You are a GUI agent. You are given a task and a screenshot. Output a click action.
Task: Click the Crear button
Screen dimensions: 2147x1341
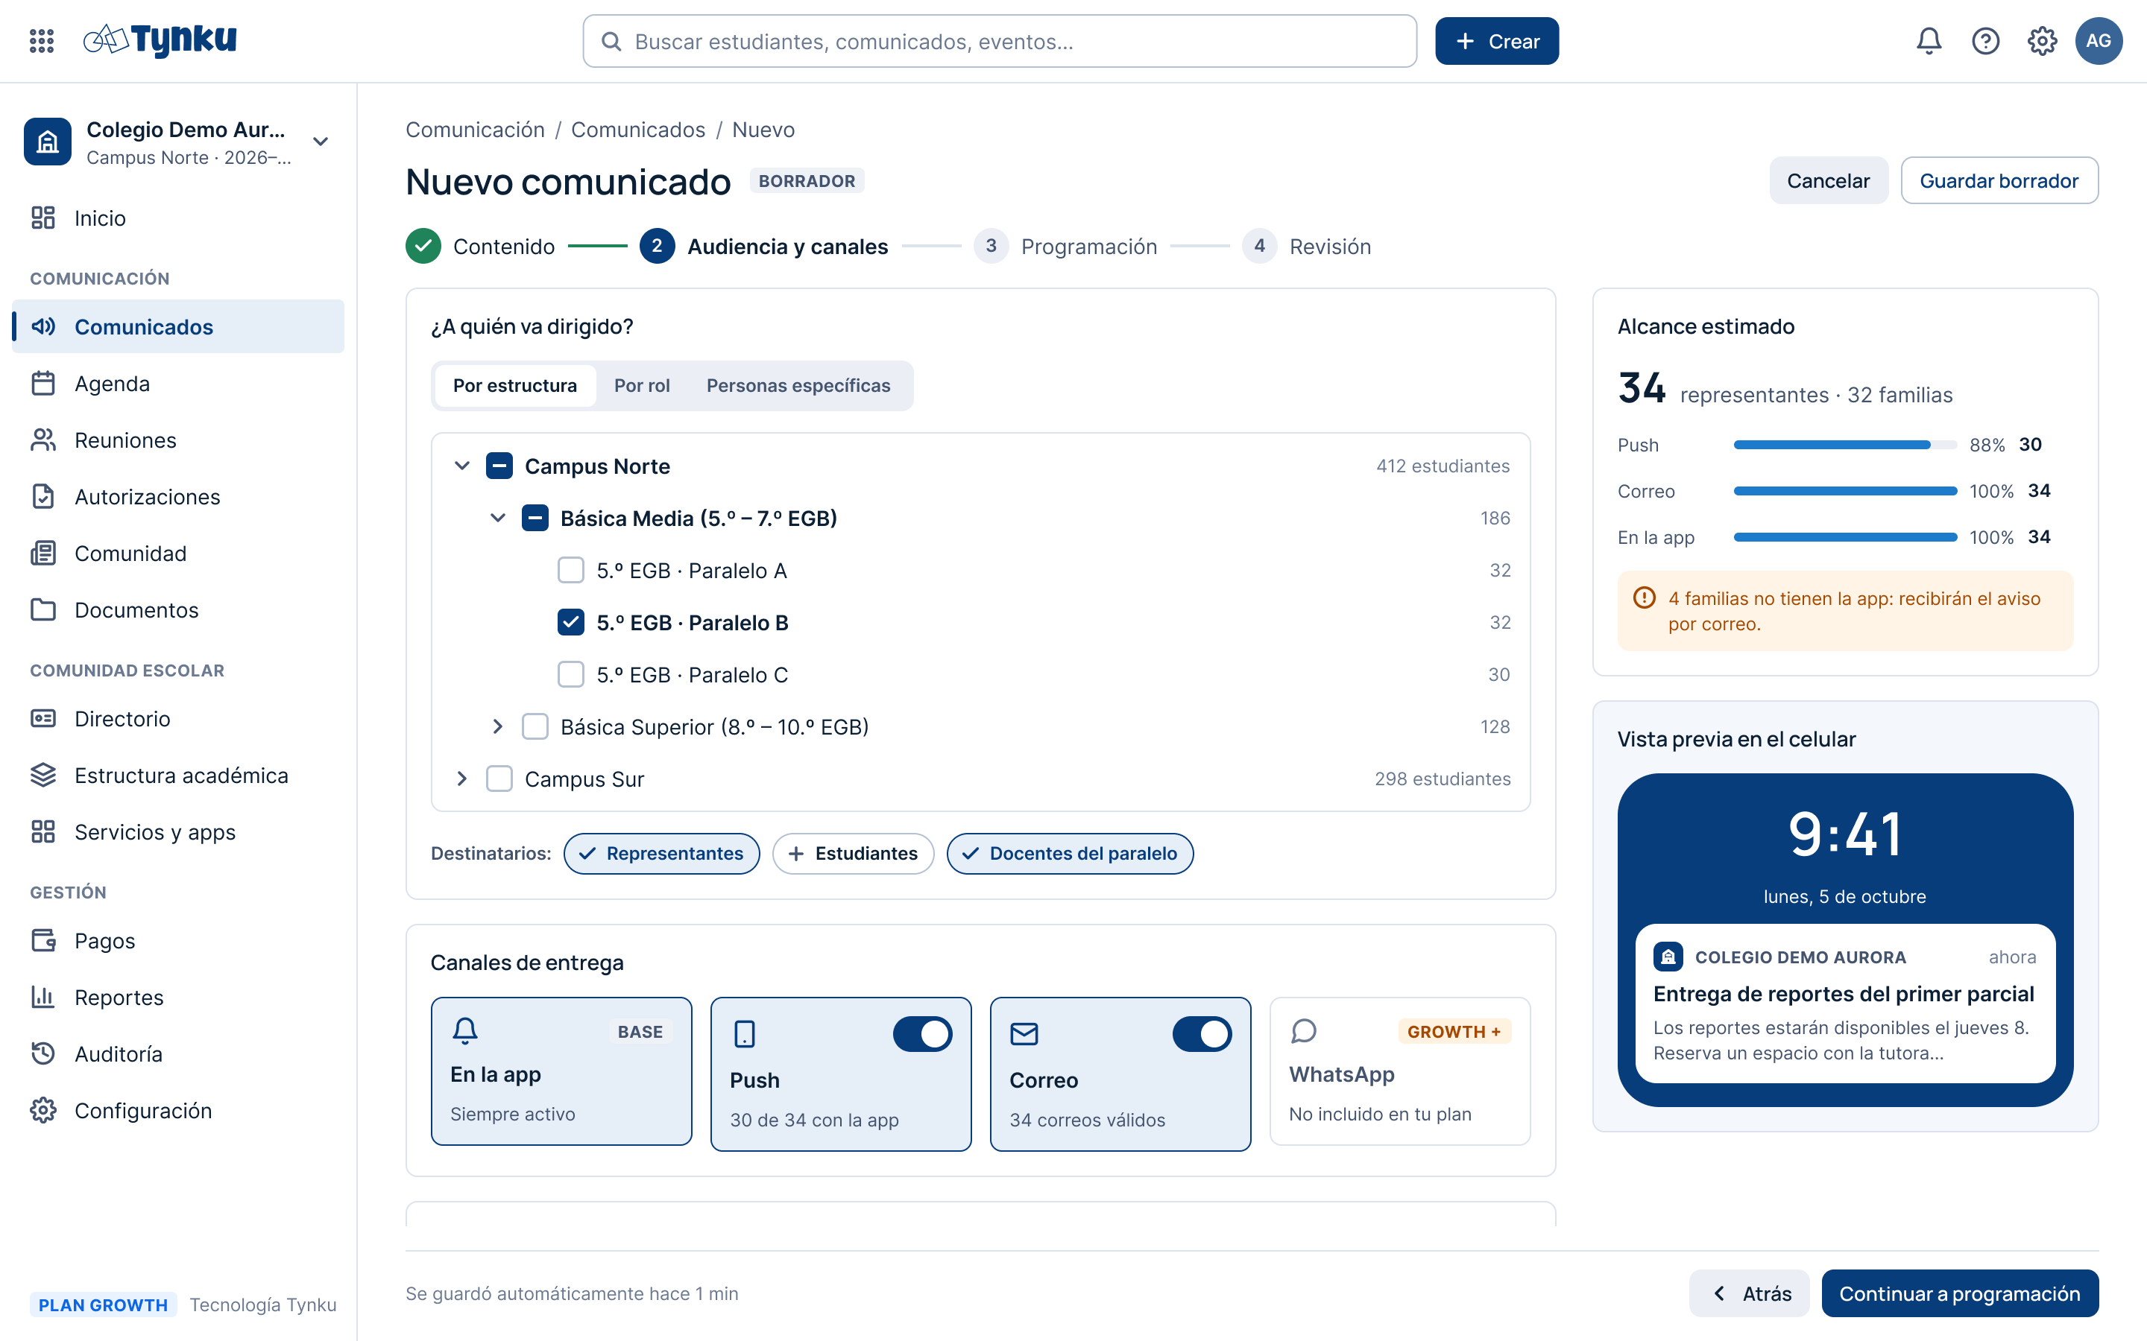click(x=1495, y=41)
